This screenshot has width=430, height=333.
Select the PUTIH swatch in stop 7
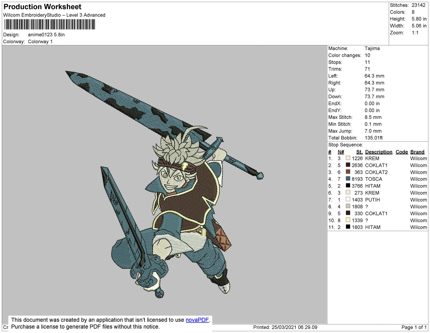(348, 199)
